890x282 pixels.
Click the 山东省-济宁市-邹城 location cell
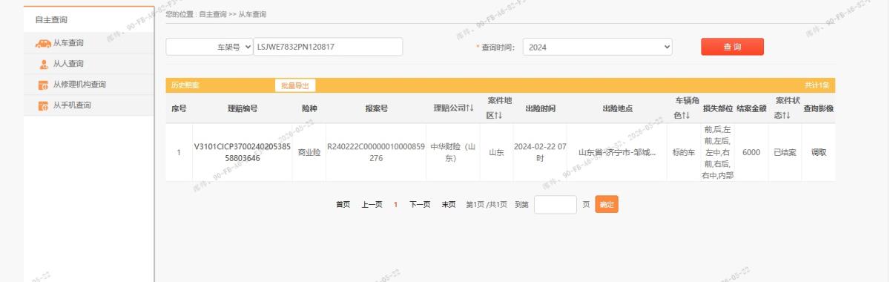click(x=617, y=152)
